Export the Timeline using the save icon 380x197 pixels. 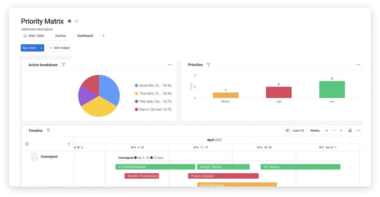[x=350, y=130]
